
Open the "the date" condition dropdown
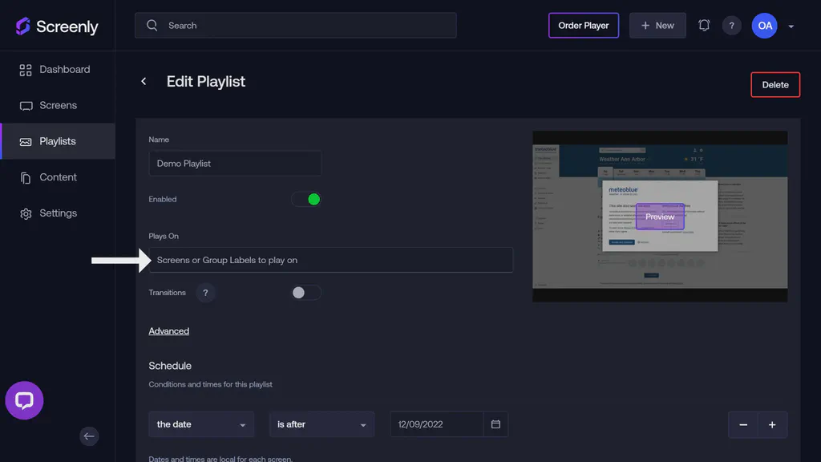coord(201,423)
